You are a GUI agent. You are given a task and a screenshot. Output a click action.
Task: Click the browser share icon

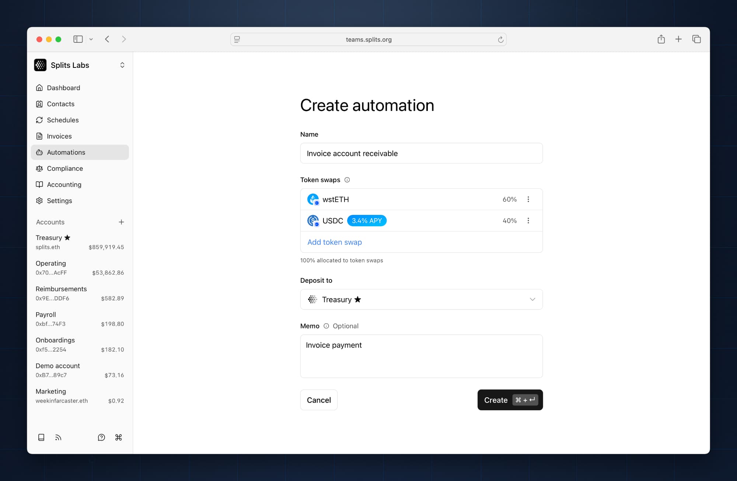(x=661, y=39)
